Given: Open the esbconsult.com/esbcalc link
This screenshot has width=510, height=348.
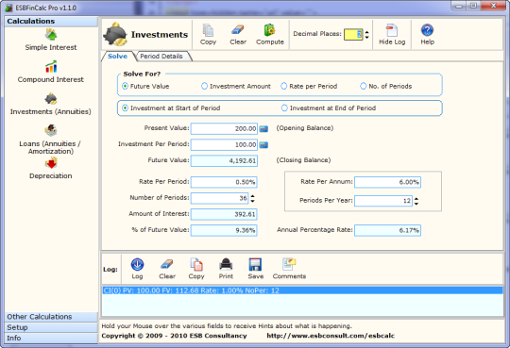Looking at the screenshot, I should 331,336.
